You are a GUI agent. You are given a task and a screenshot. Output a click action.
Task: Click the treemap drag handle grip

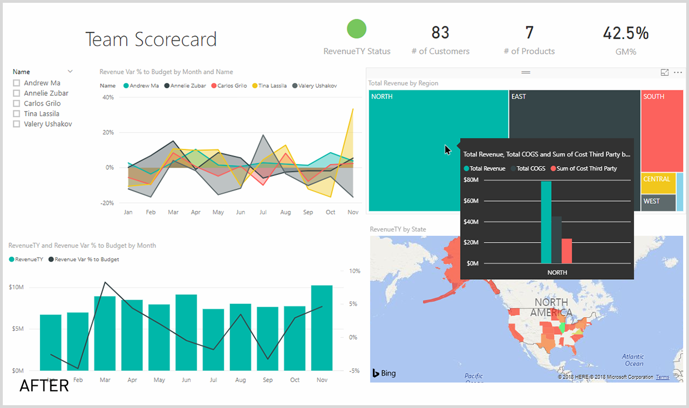526,72
